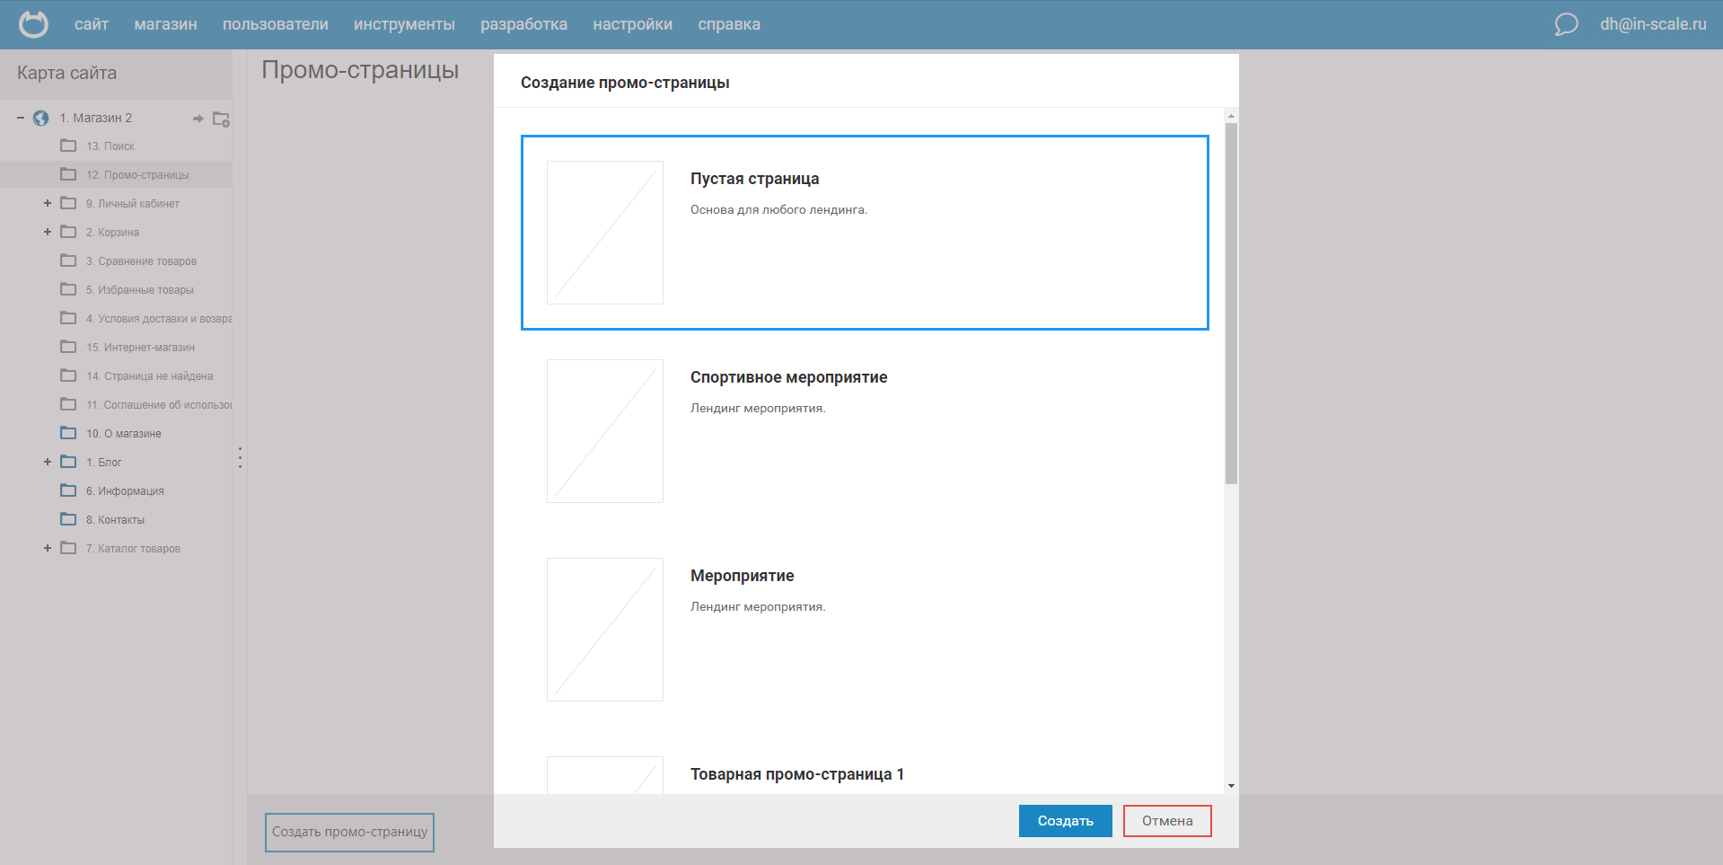Select tree item 11. Соглашение об использовании

point(159,405)
